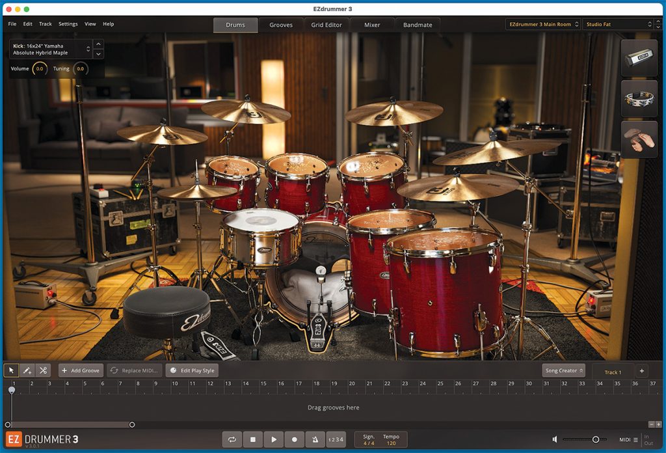Click the large red floor tom

pos(446,294)
